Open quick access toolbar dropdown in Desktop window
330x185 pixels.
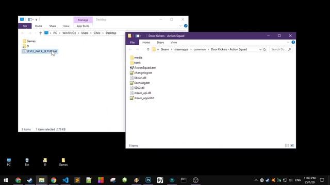(x=36, y=20)
